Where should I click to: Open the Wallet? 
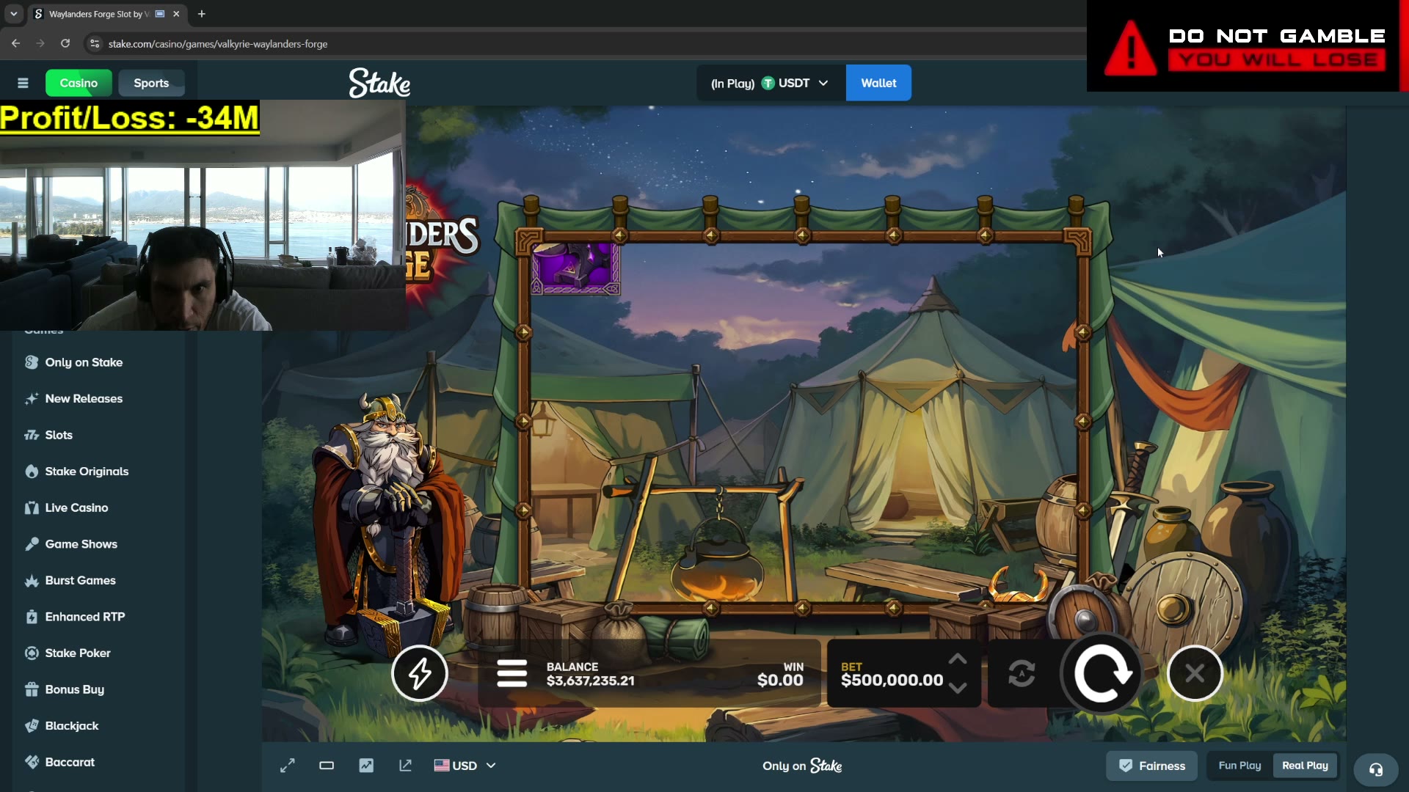878,83
